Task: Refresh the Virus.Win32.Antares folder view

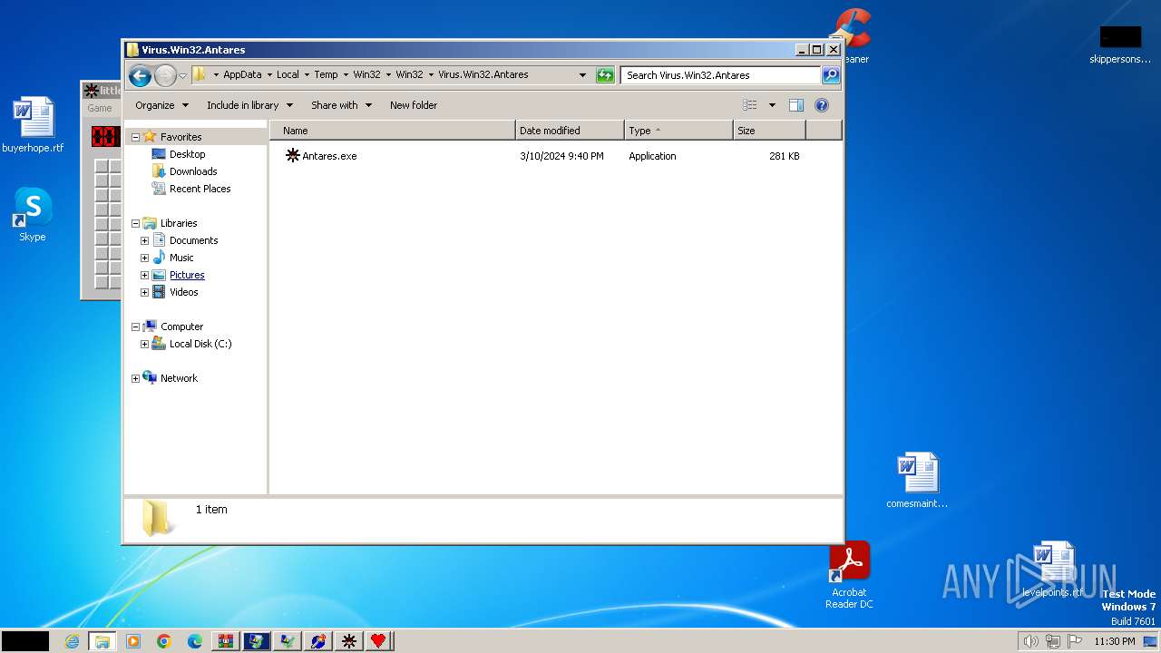Action: [605, 75]
